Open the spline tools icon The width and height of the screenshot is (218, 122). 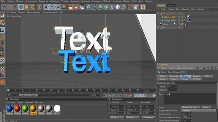[x=94, y=7]
